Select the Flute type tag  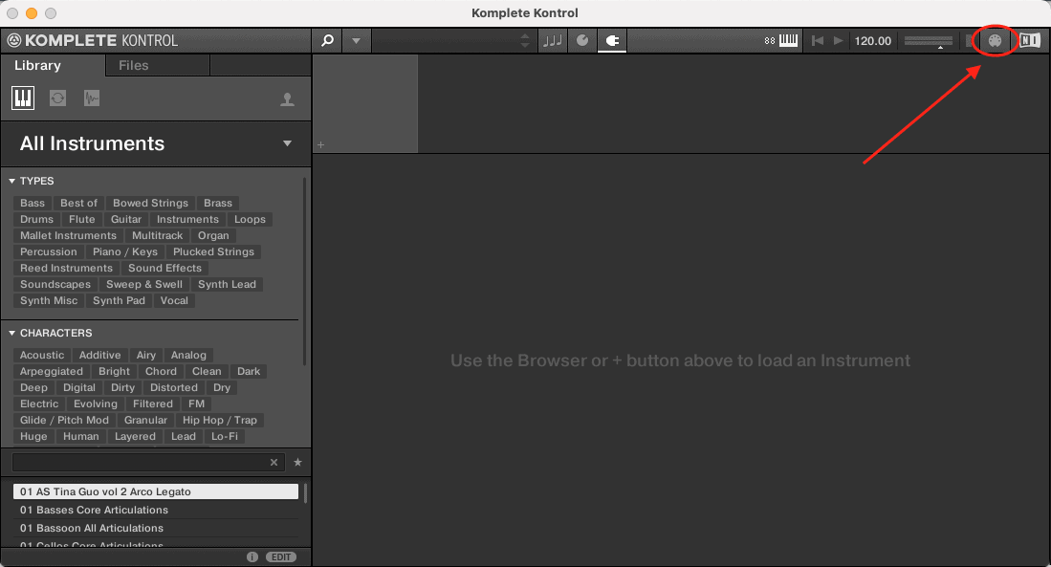click(x=82, y=219)
